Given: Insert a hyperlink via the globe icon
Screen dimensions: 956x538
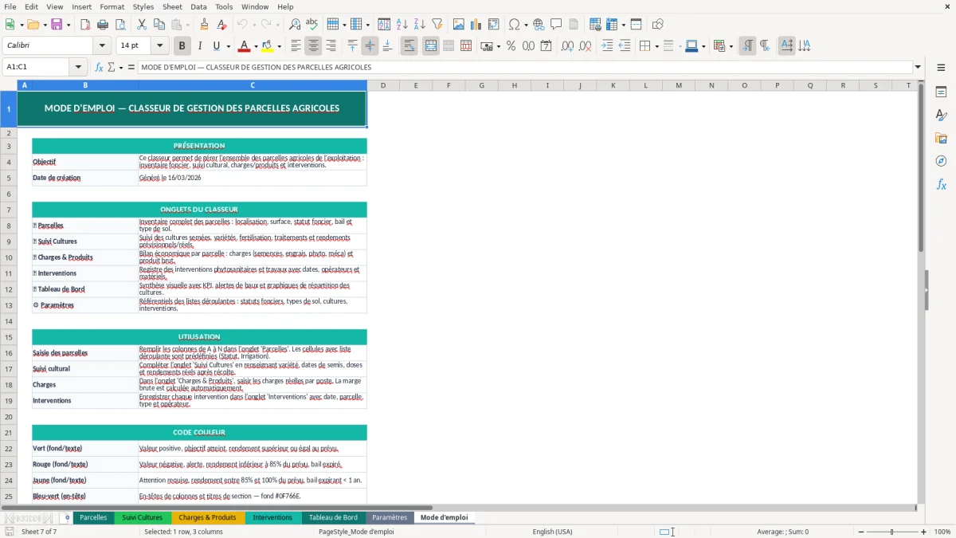Looking at the screenshot, I should (x=539, y=25).
